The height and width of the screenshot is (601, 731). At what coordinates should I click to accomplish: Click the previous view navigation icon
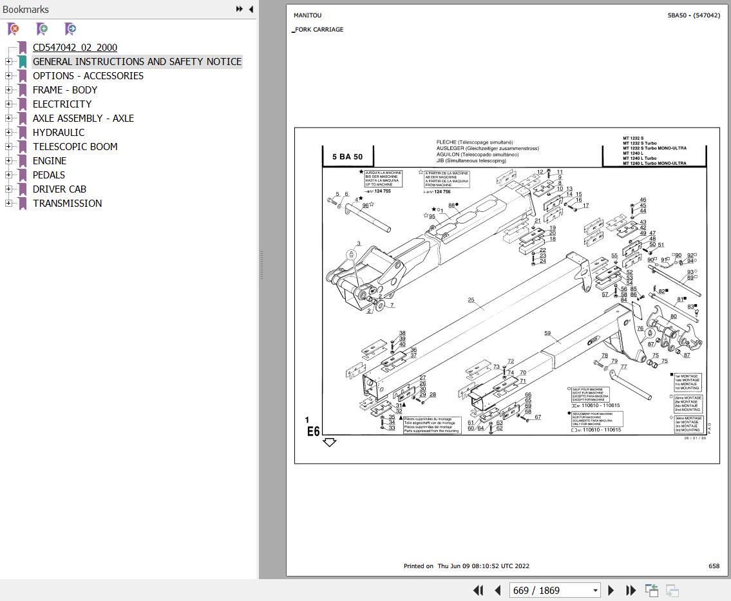click(652, 590)
